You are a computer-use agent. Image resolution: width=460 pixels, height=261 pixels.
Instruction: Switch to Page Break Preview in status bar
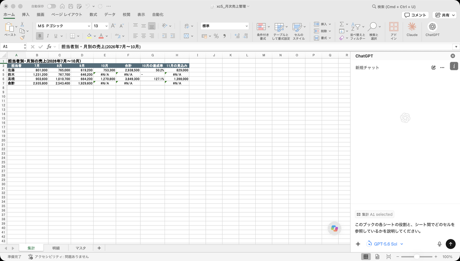[389, 257]
